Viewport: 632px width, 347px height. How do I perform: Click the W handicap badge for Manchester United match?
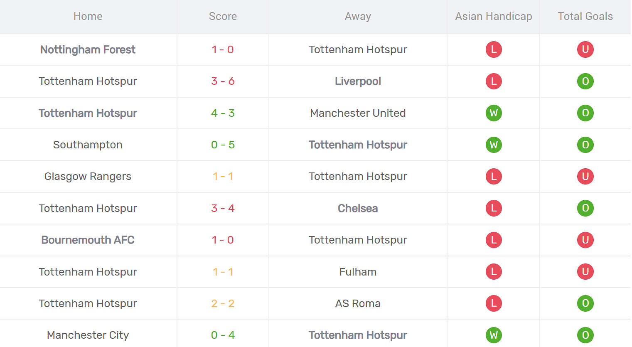coord(494,113)
